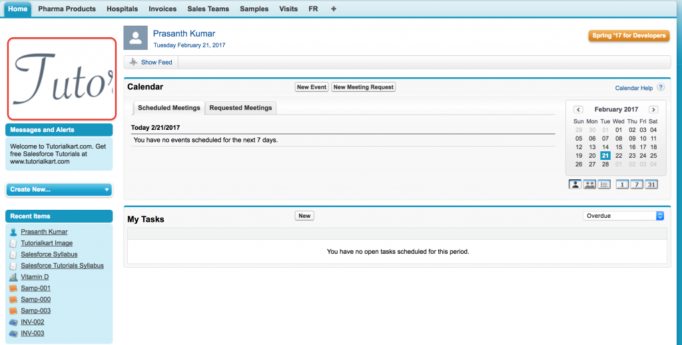Open Vitamin D recent item
Viewport: 682px width, 345px height.
(x=35, y=277)
